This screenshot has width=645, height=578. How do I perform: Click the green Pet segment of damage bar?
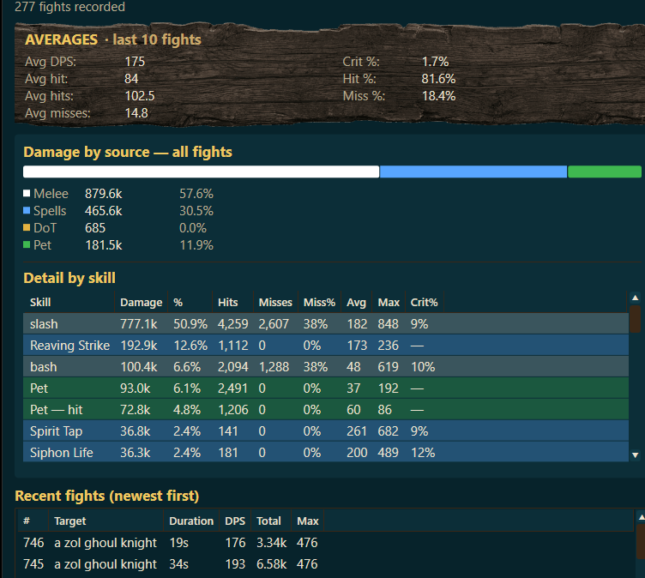pyautogui.click(x=605, y=172)
